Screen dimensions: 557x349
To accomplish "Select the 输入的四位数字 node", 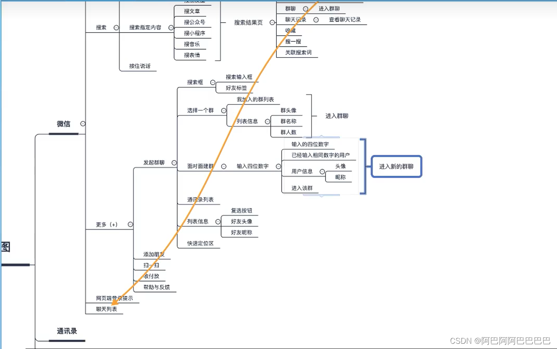I will (310, 144).
